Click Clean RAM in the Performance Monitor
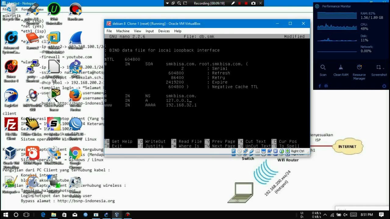The height and width of the screenshot is (219, 390). click(x=341, y=71)
